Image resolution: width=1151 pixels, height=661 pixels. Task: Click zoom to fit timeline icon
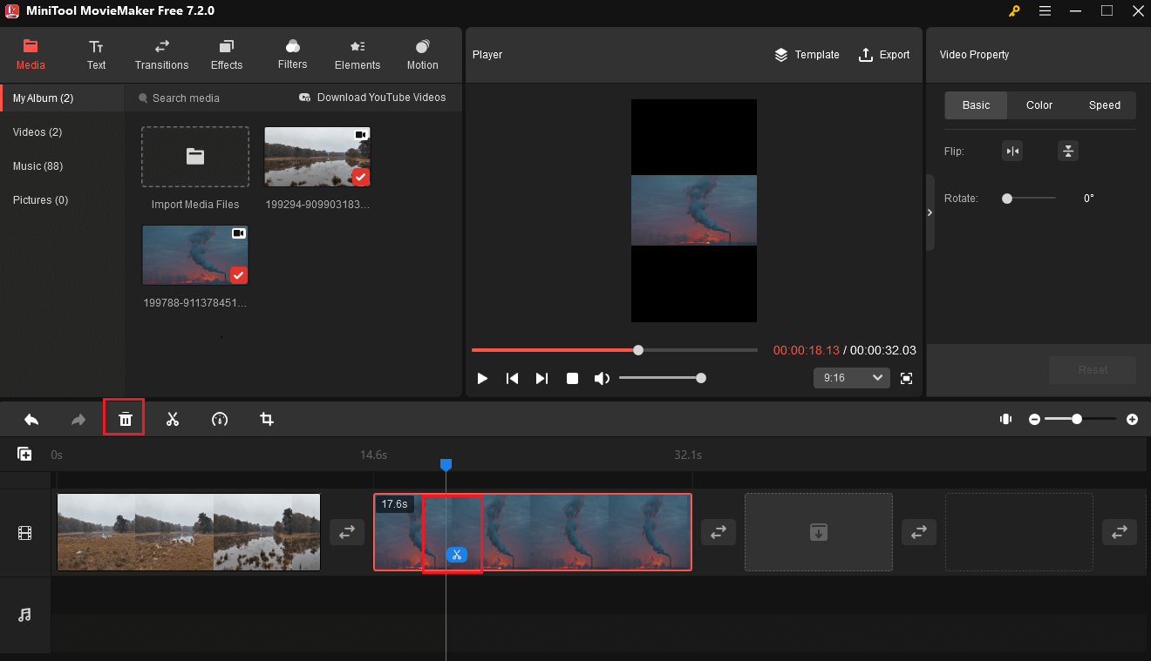1005,420
